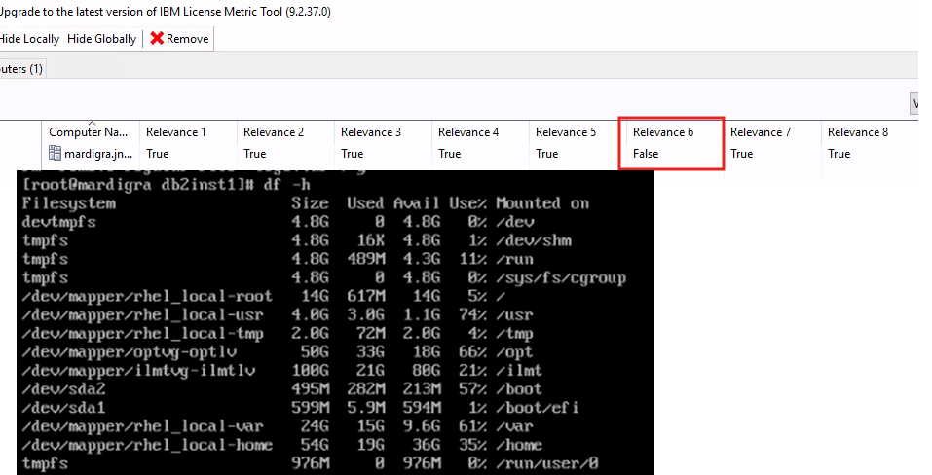The image size is (932, 475).
Task: Click Relevance 5 column header
Action: 566,131
